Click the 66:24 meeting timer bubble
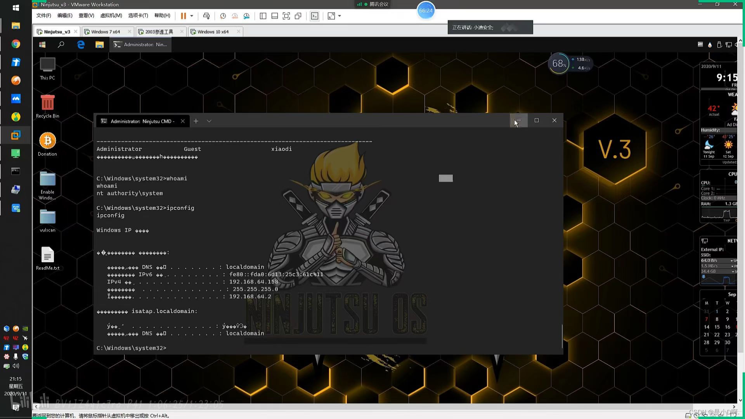Viewport: 745px width, 419px height. tap(426, 10)
